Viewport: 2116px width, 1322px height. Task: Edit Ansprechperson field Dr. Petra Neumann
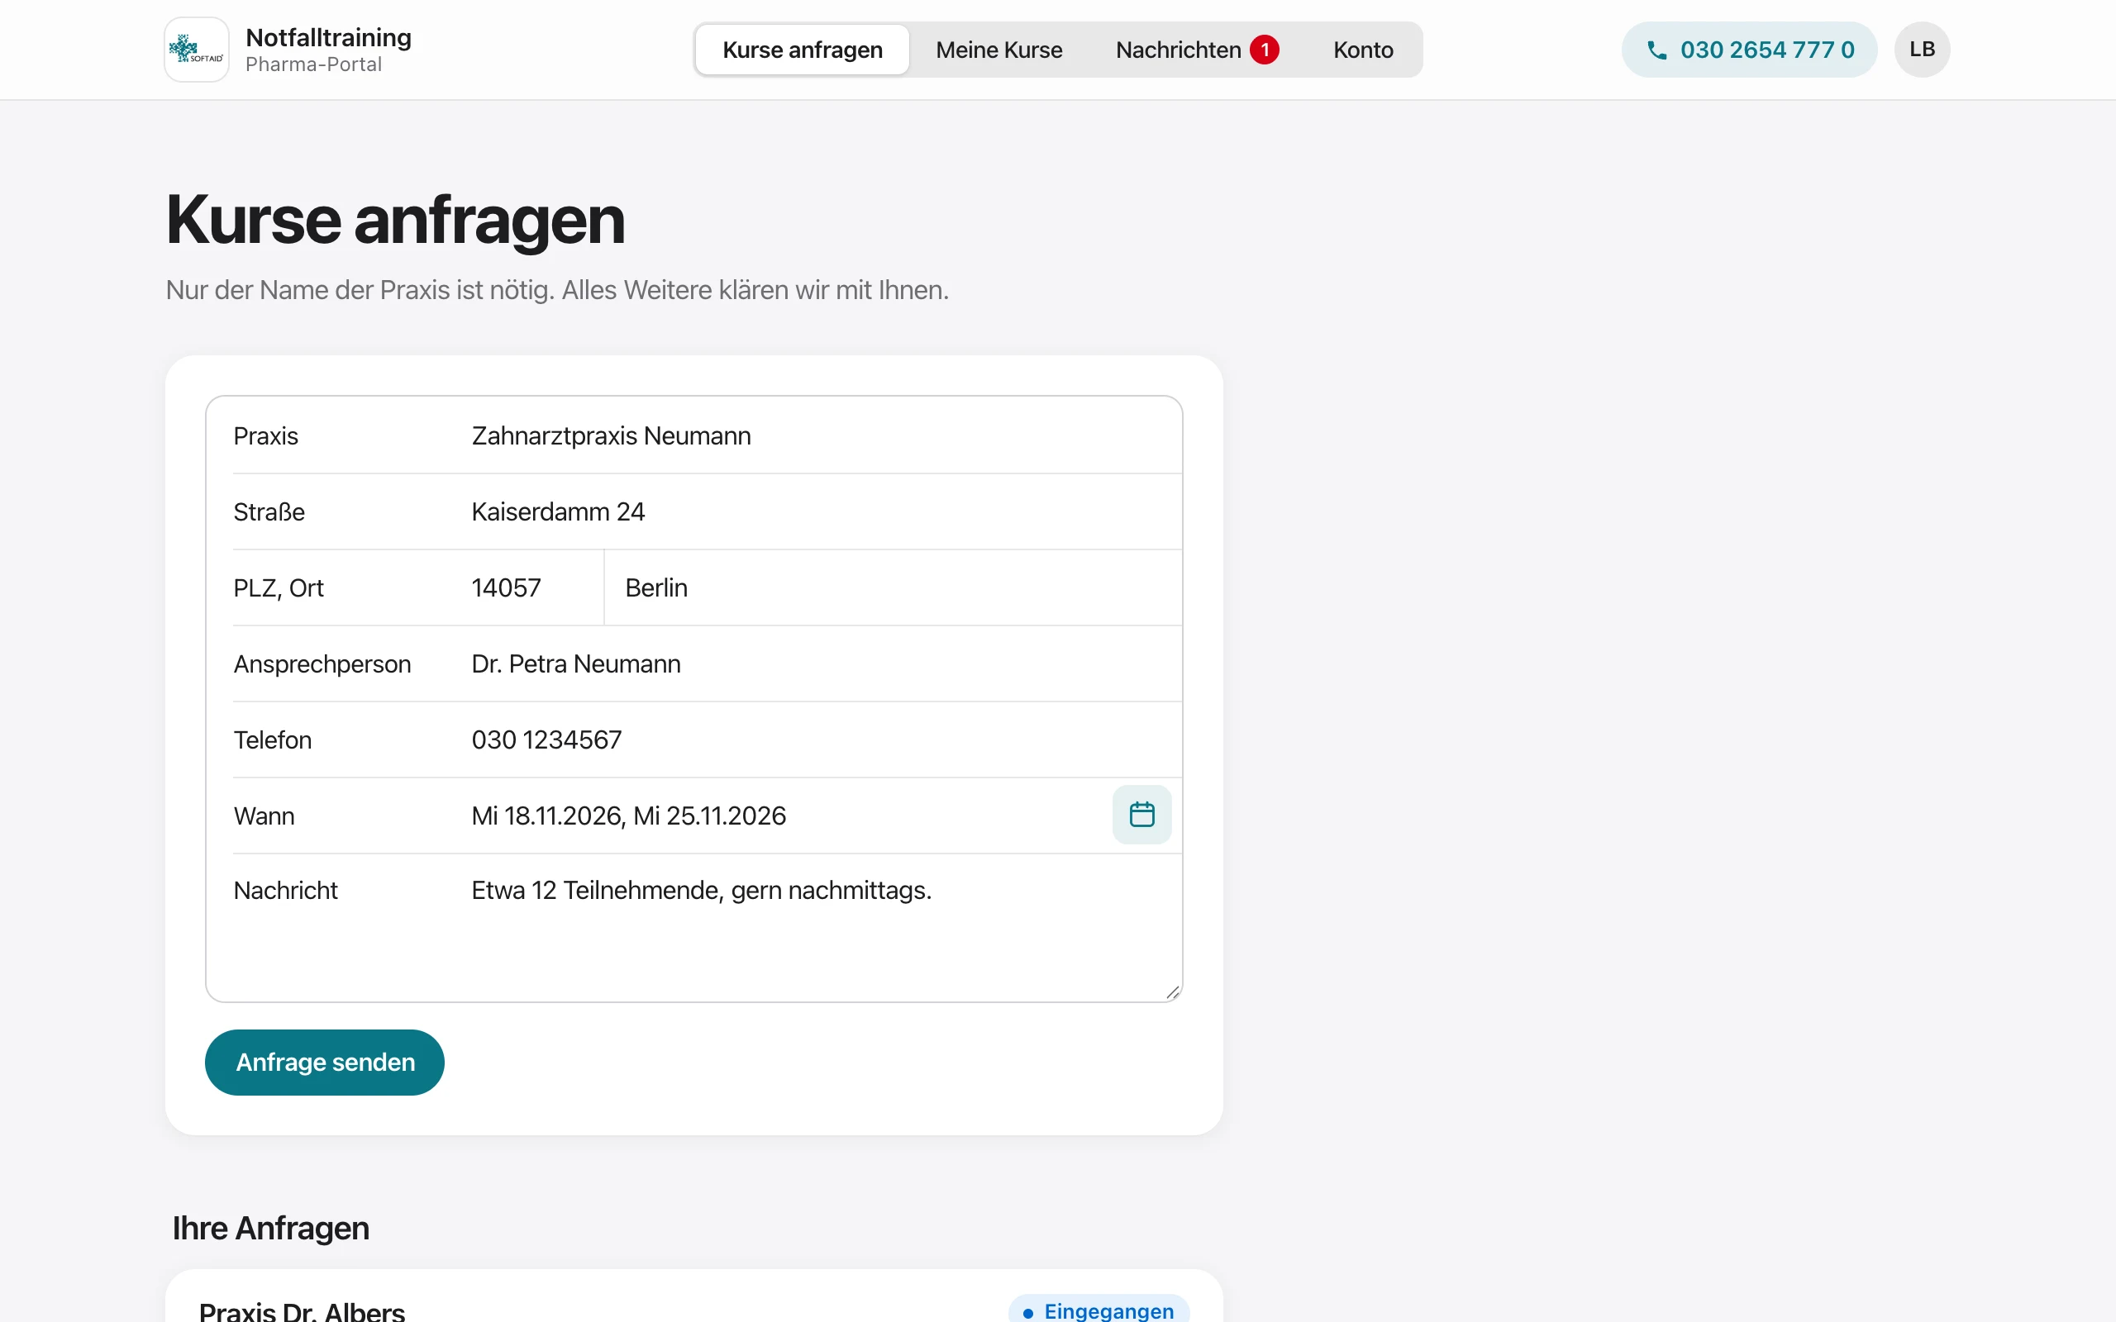pos(826,663)
